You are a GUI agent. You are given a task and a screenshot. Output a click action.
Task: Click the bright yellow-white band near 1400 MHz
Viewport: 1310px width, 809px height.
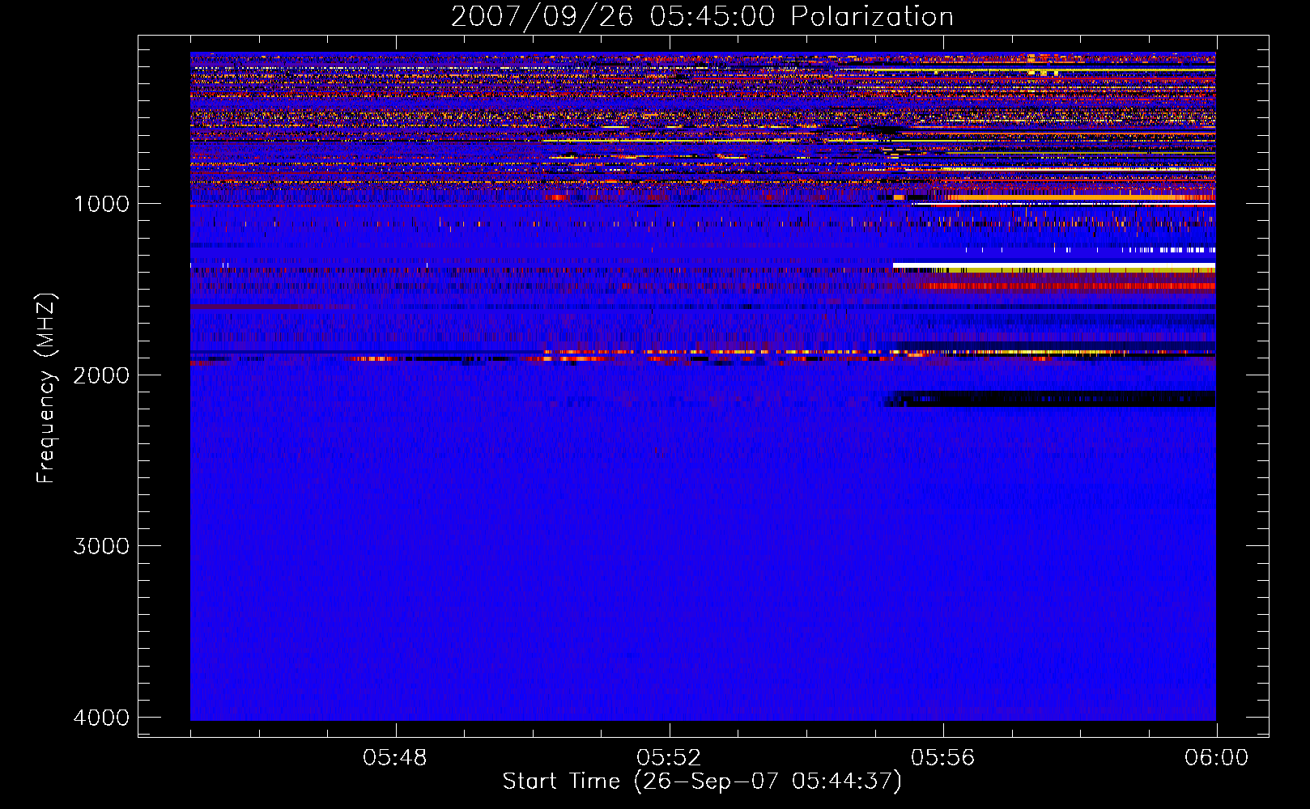coord(1054,267)
